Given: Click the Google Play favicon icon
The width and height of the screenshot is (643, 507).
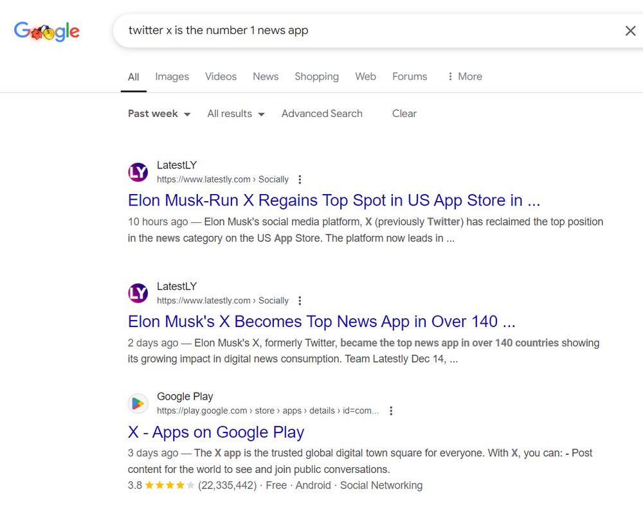Looking at the screenshot, I should click(x=138, y=404).
